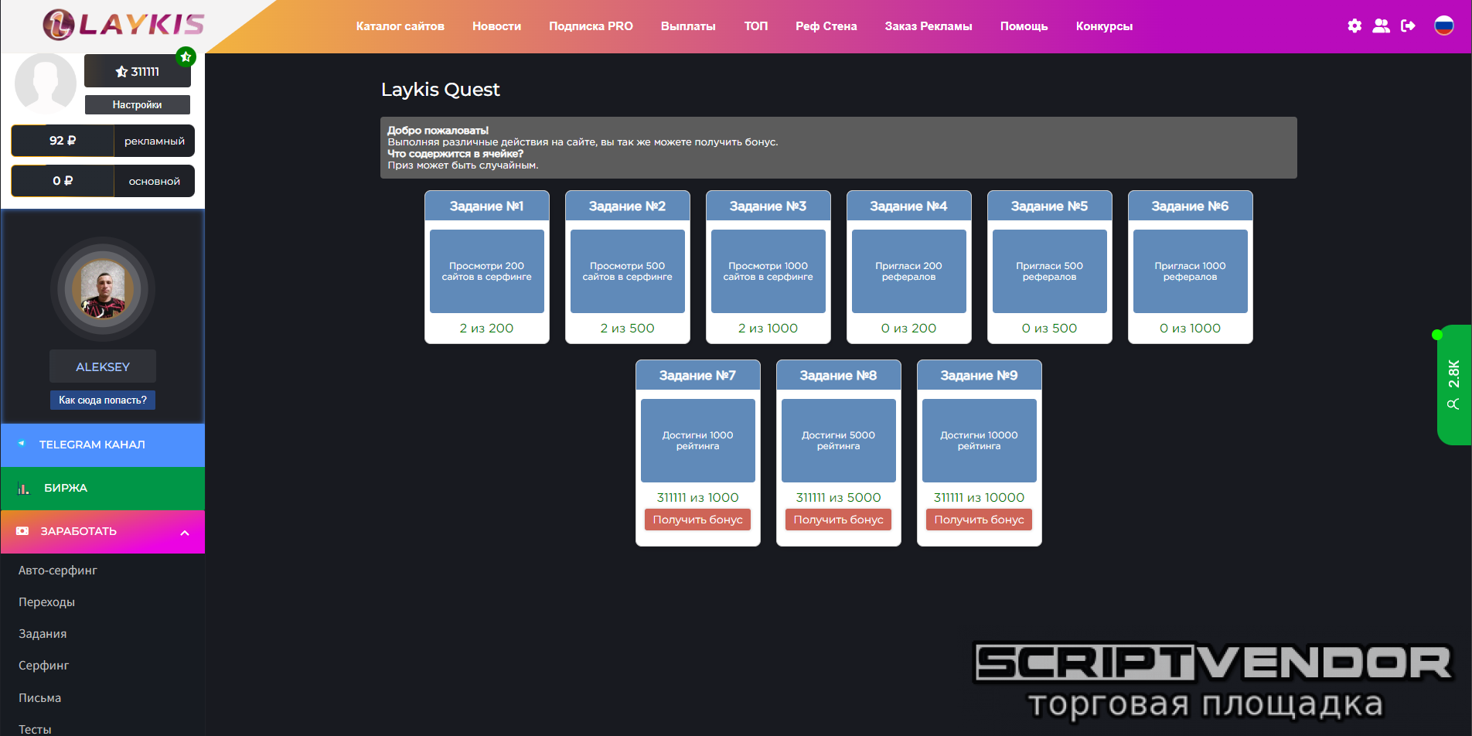
Task: Click the Настройки button under rating
Action: coord(137,104)
